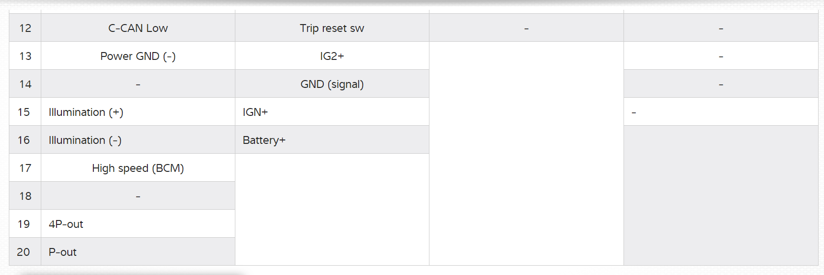Screen dimensions: 824x275
Task: Click pin number 12 cell
Action: point(25,28)
